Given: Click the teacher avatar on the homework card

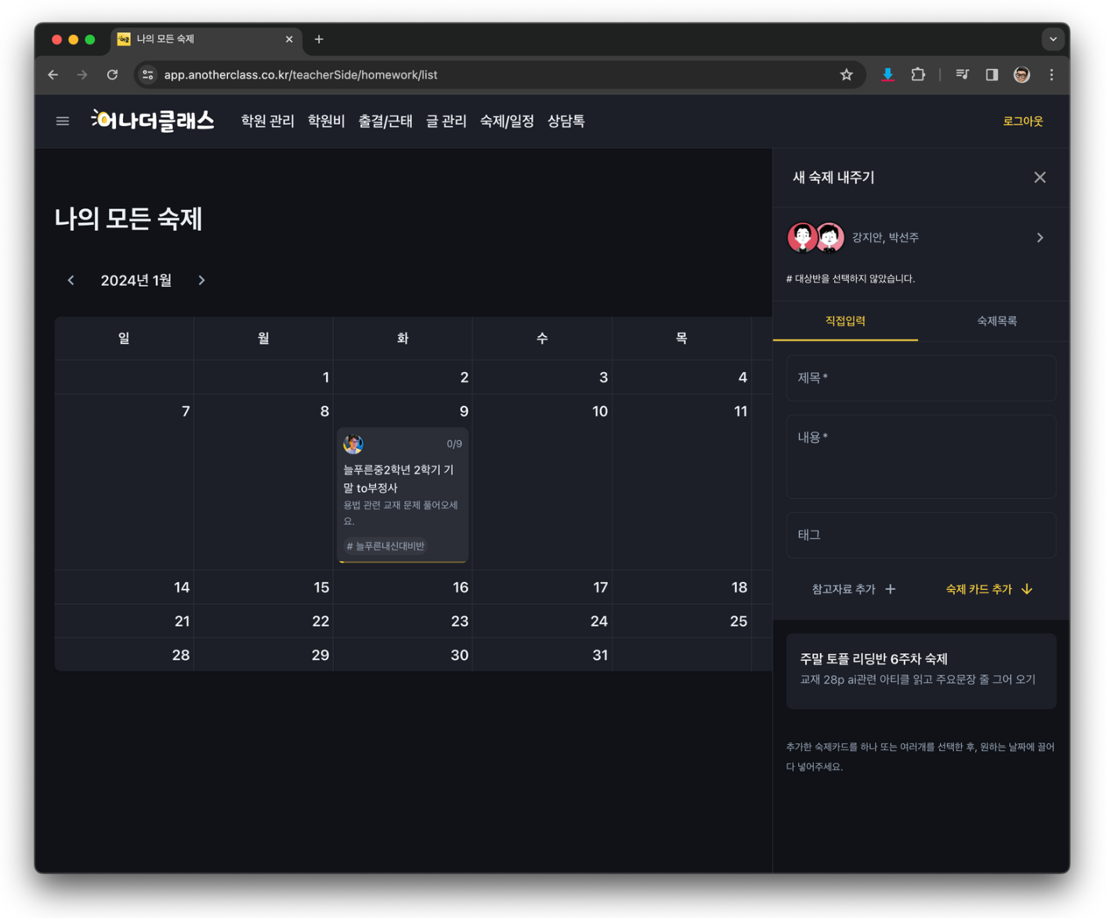Looking at the screenshot, I should 353,444.
